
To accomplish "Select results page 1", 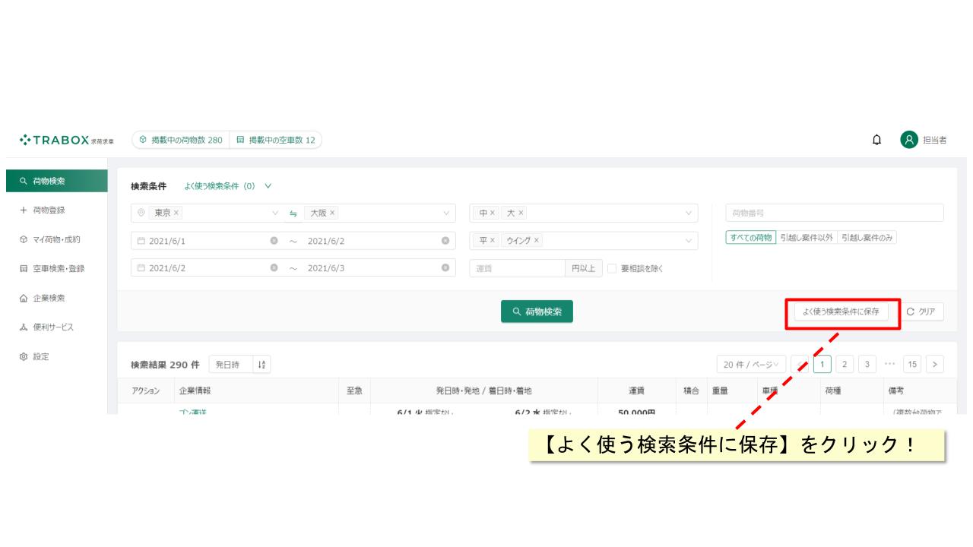I will coord(822,365).
